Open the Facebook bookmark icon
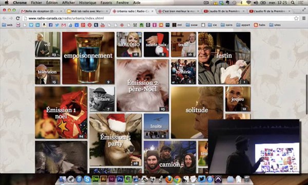The image size is (308, 185). click(51, 25)
